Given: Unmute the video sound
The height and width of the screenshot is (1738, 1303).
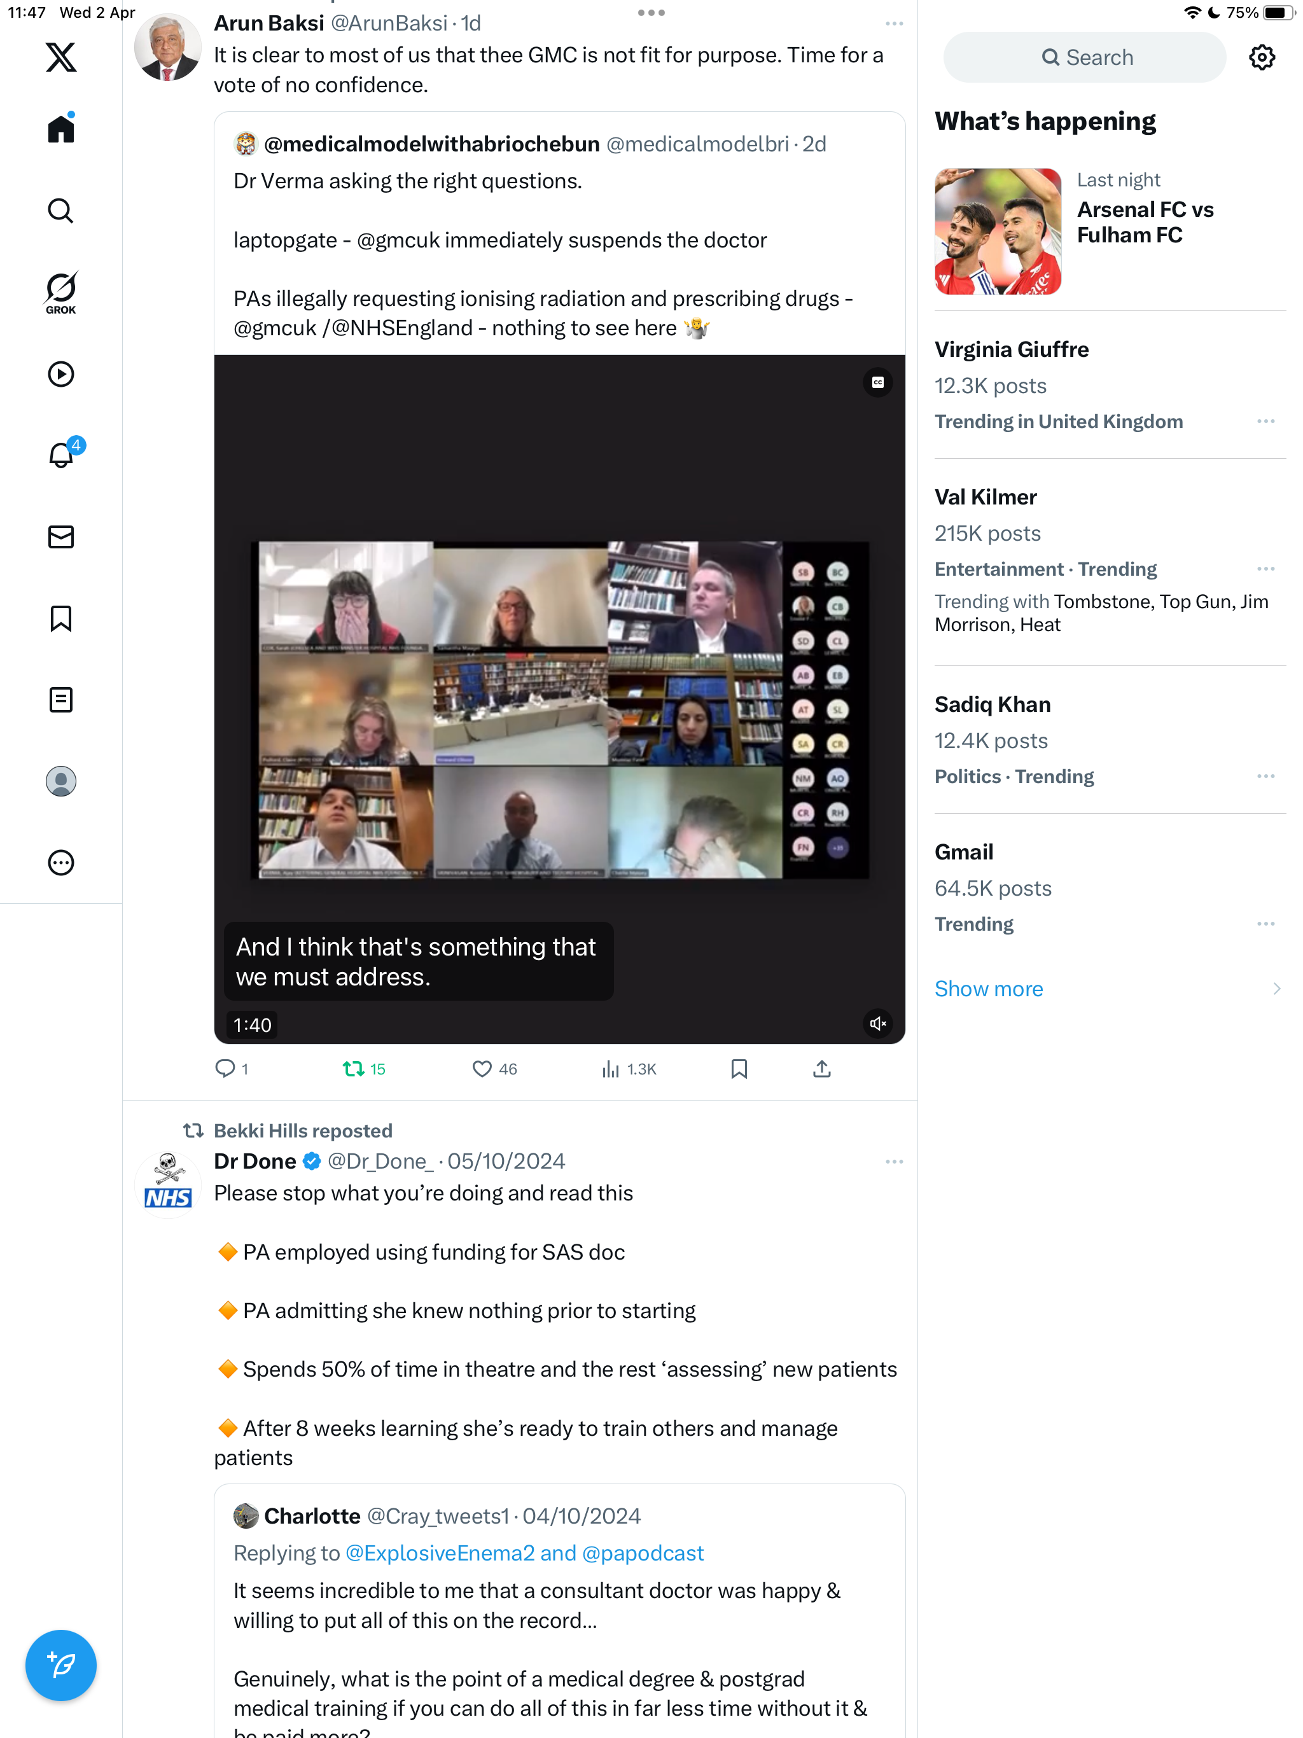Looking at the screenshot, I should tap(877, 1023).
